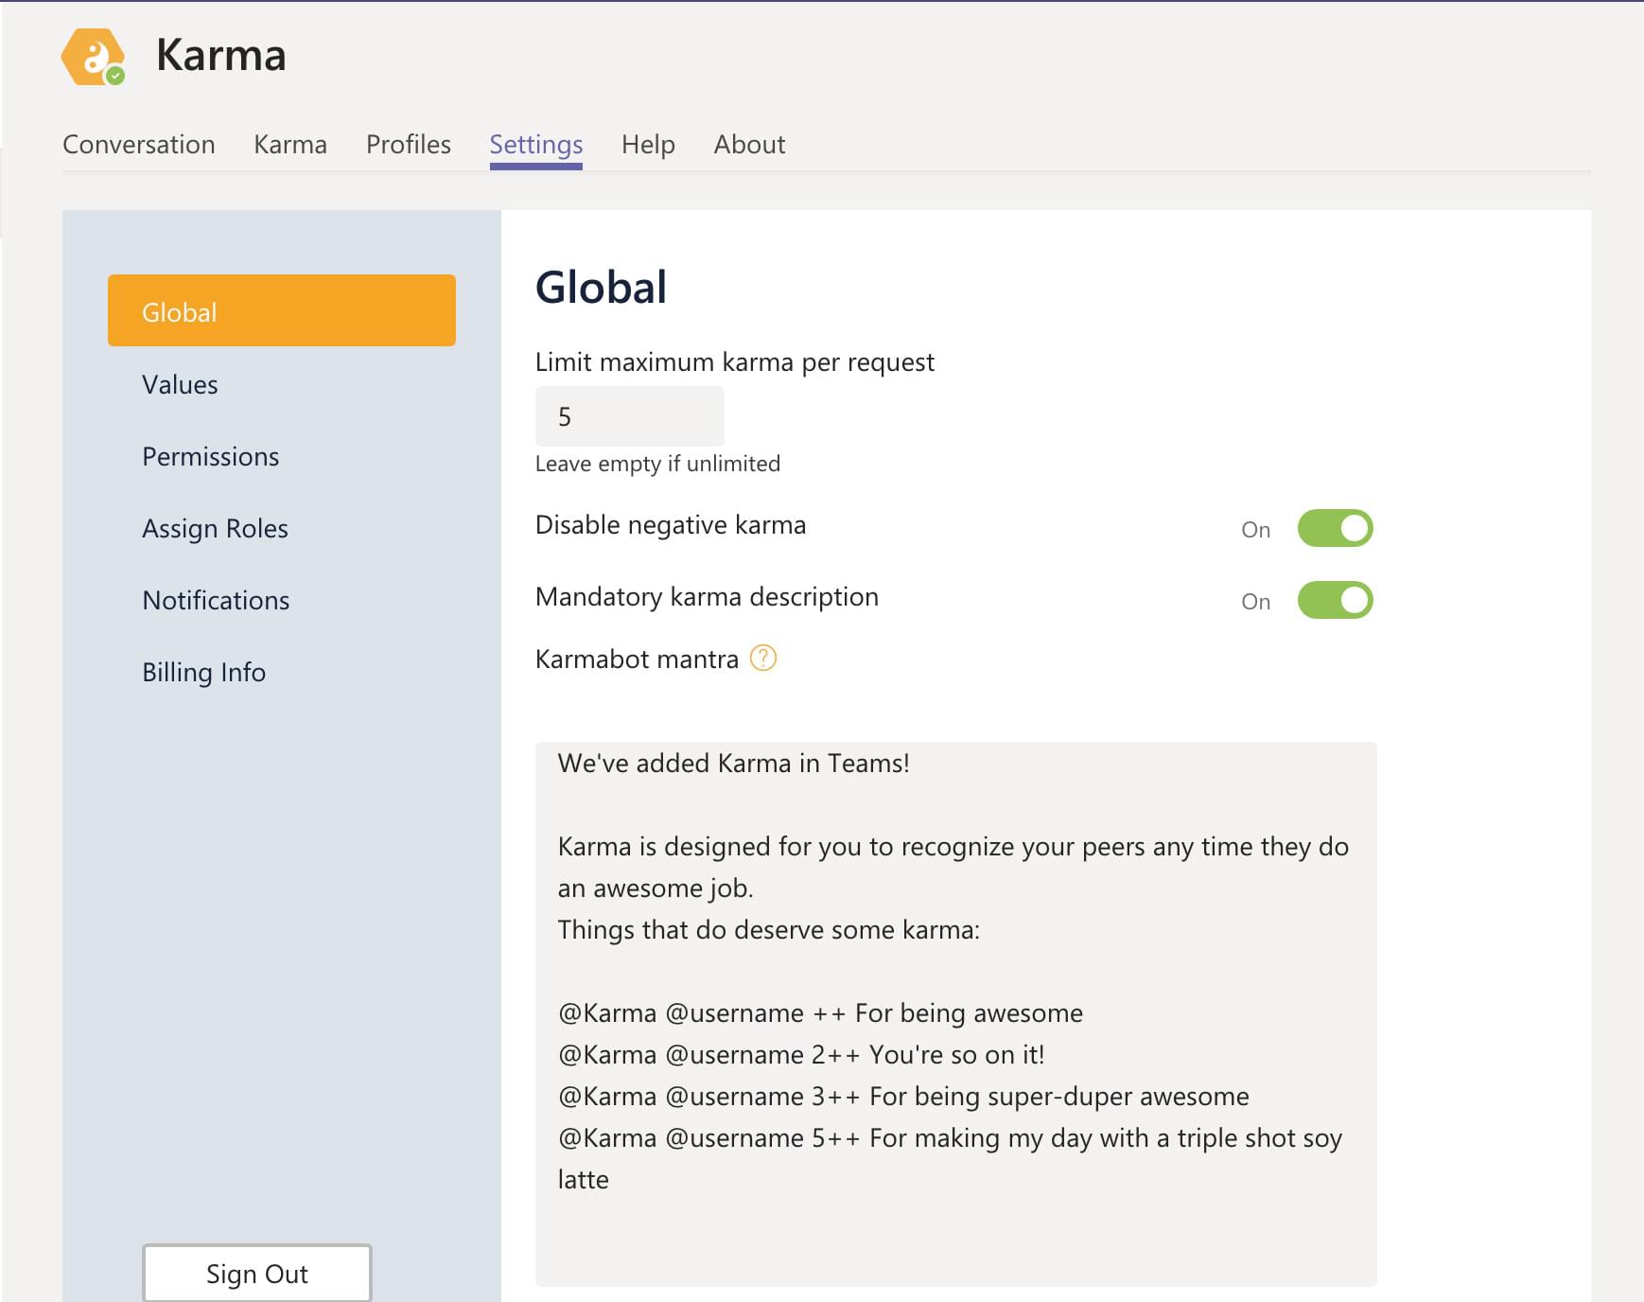Click the maximum karma per request field
The image size is (1644, 1302).
(x=629, y=416)
